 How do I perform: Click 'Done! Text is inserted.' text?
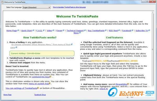point(17,66)
